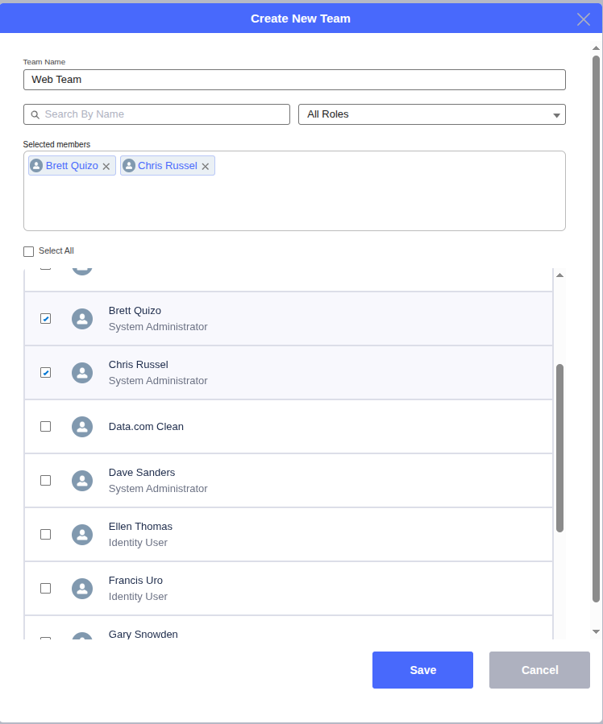The image size is (603, 724).
Task: Click the member list scrollbar thumb
Action: click(x=559, y=447)
